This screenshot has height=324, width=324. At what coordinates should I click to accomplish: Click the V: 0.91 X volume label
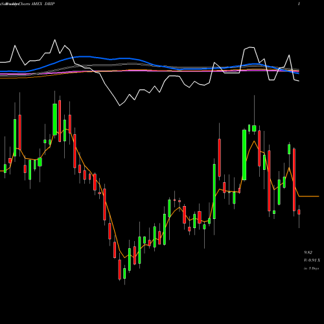[x=312, y=260]
